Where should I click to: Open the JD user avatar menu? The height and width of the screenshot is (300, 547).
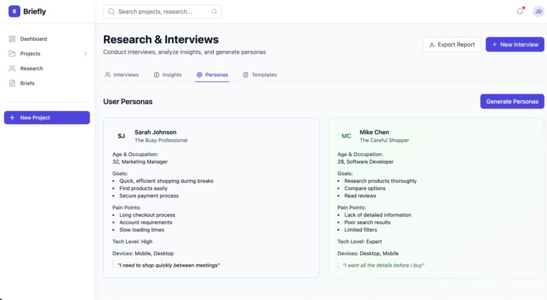(x=538, y=12)
